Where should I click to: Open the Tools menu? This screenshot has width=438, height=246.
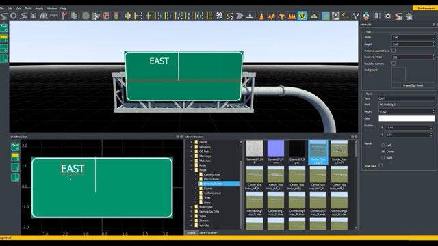(28, 8)
